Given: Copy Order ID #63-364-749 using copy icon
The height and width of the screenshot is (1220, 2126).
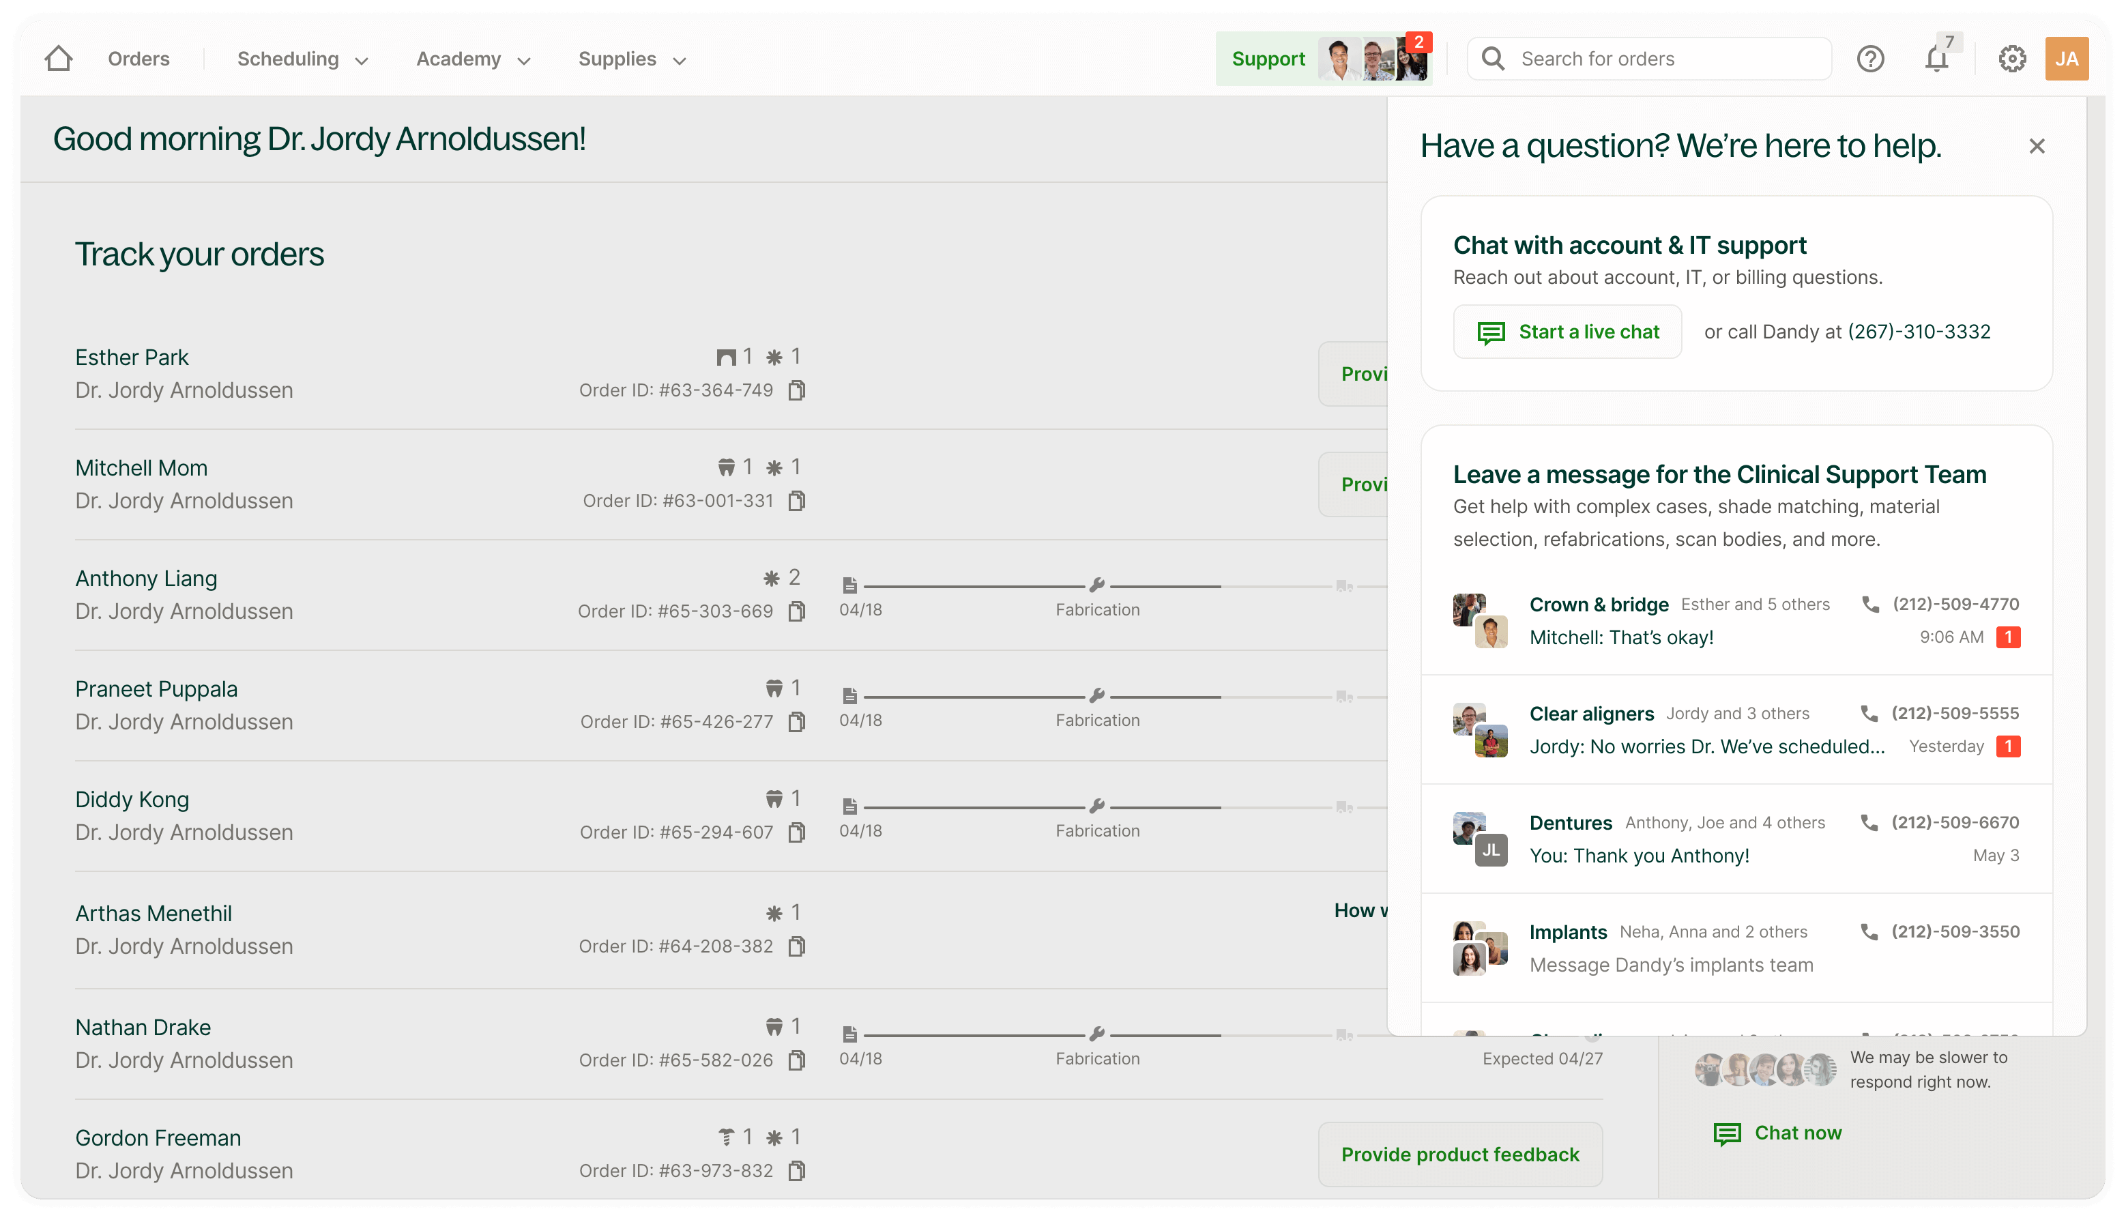Looking at the screenshot, I should click(x=798, y=390).
